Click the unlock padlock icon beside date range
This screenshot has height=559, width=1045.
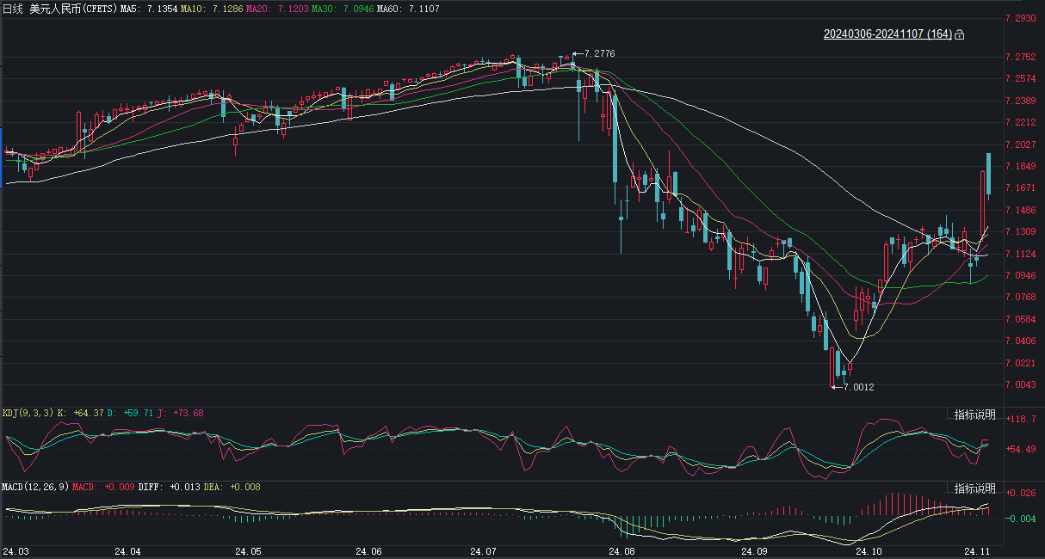(x=960, y=34)
